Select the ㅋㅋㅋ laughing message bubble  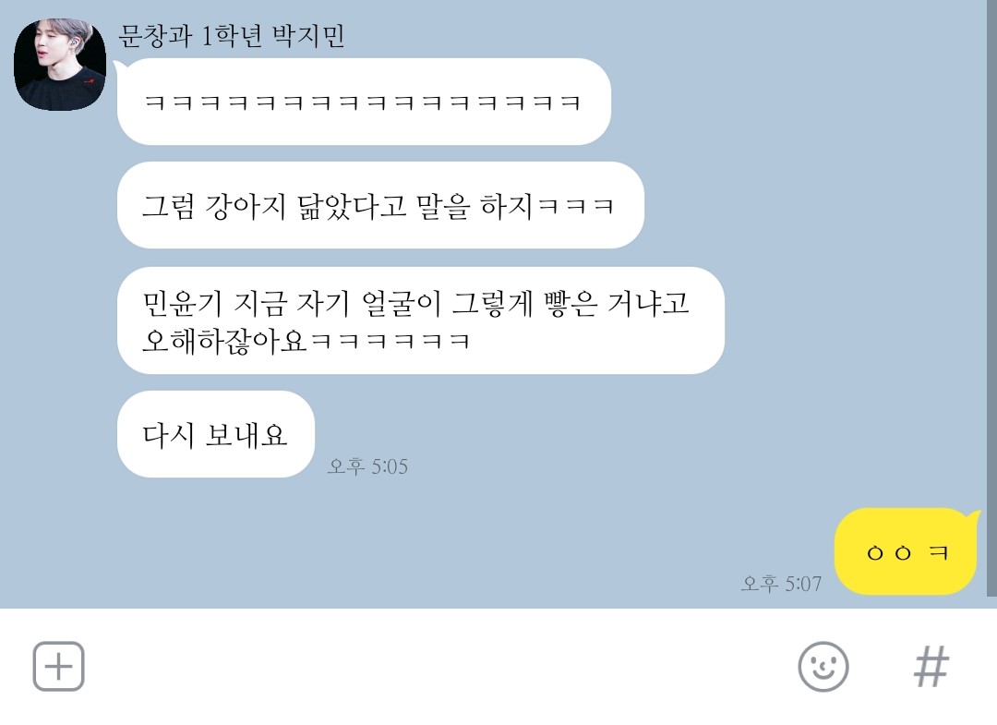(x=364, y=102)
